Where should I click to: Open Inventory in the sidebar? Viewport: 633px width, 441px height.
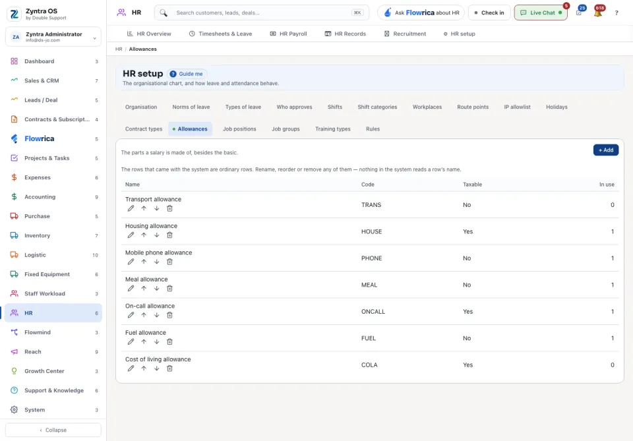coord(53,235)
